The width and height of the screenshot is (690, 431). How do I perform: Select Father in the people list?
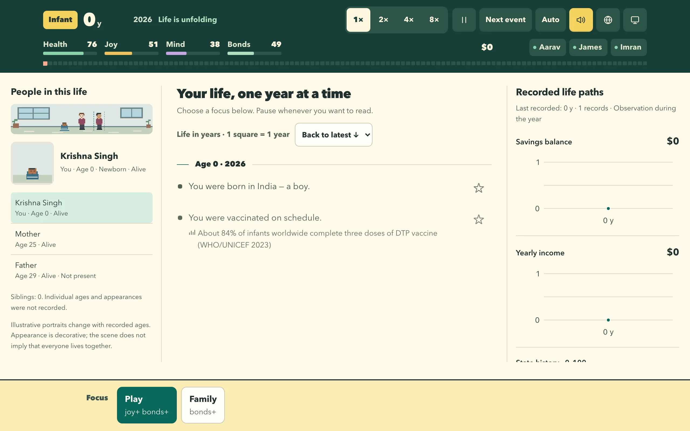[x=82, y=270]
